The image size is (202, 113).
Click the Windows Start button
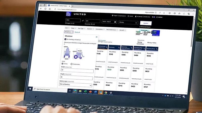point(30,89)
